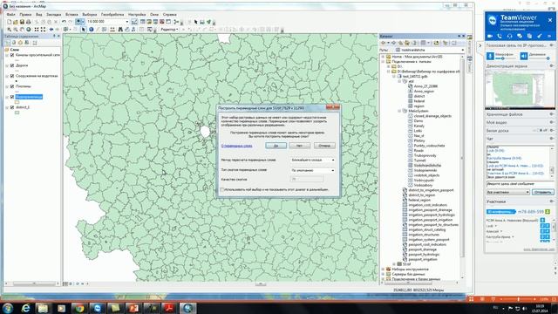
Task: Collapse MelioSystem dataset in Catalog
Action: 399,111
